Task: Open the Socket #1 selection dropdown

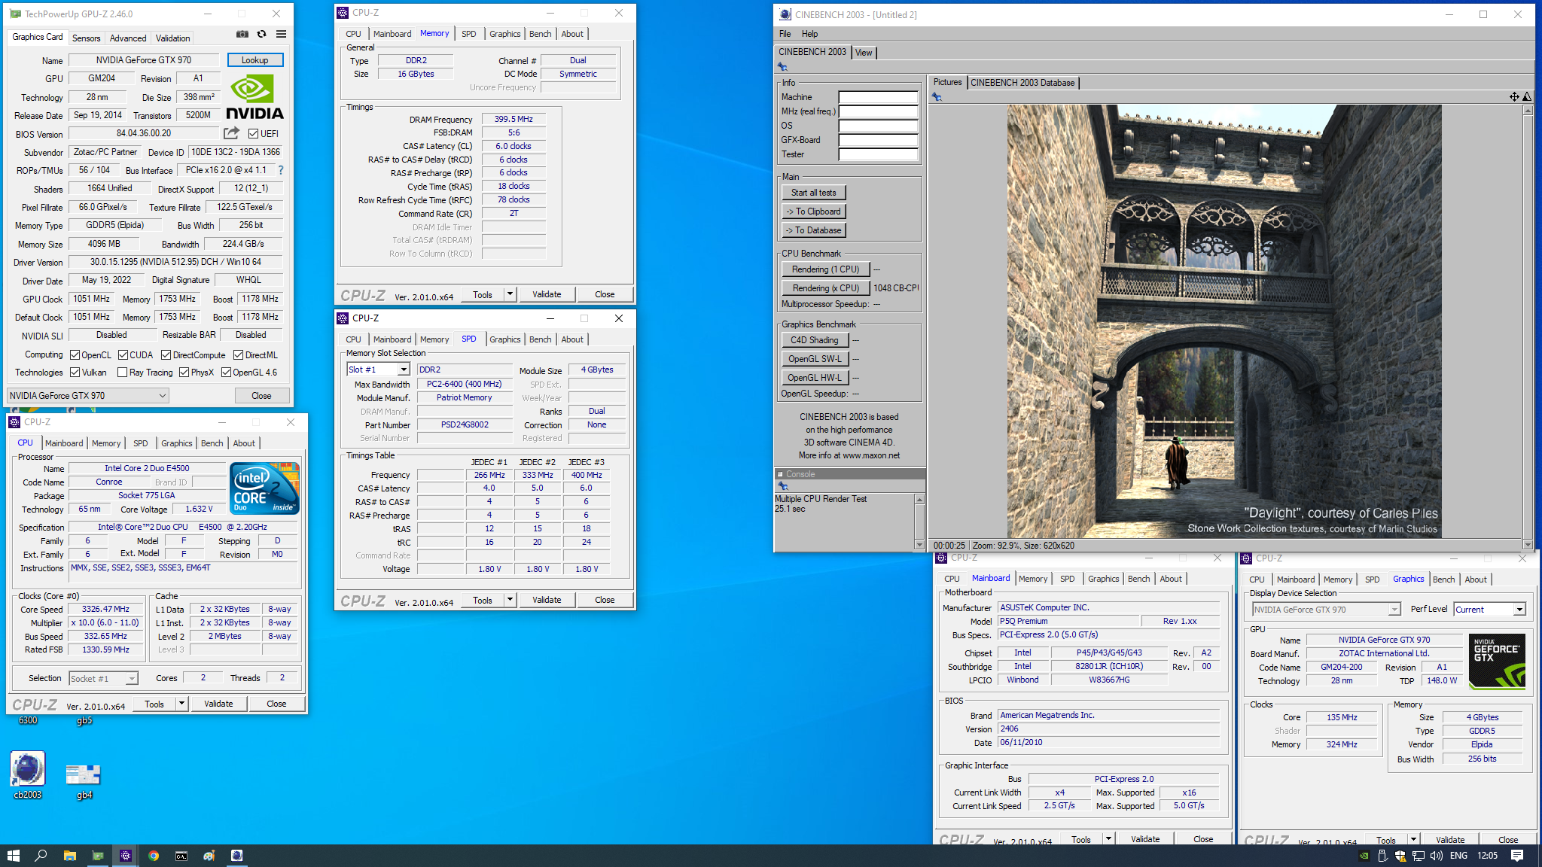Action: click(104, 678)
